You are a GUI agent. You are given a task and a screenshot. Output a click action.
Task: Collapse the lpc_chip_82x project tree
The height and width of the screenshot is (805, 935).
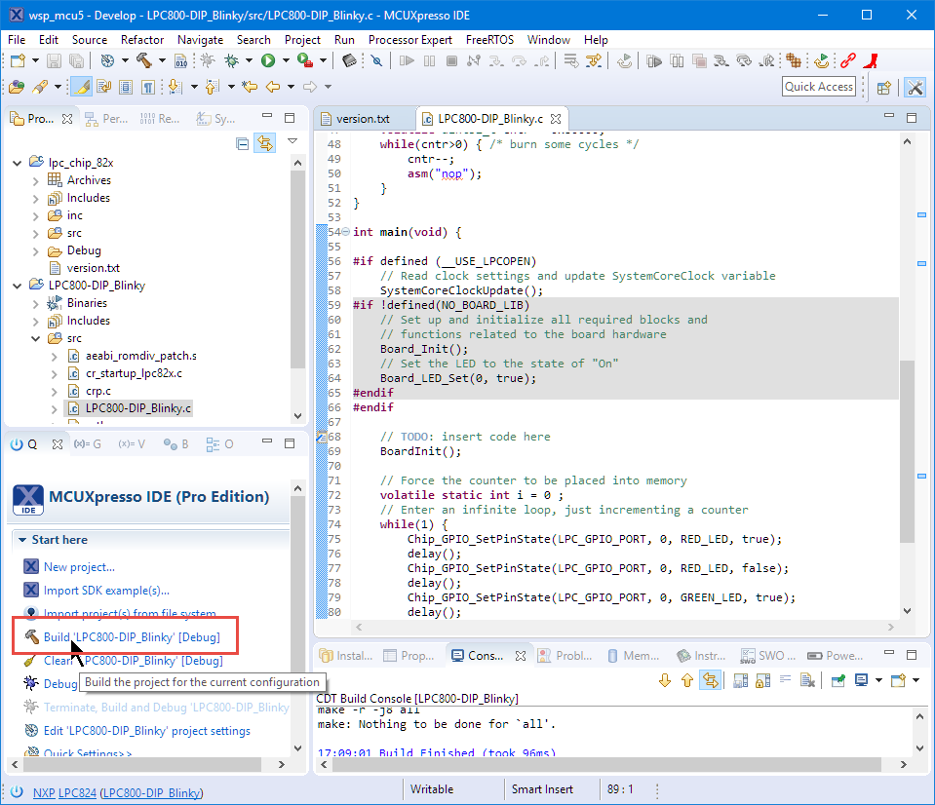(18, 163)
